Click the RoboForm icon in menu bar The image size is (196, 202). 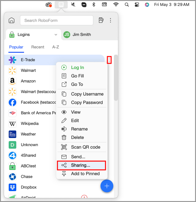[x=61, y=5]
